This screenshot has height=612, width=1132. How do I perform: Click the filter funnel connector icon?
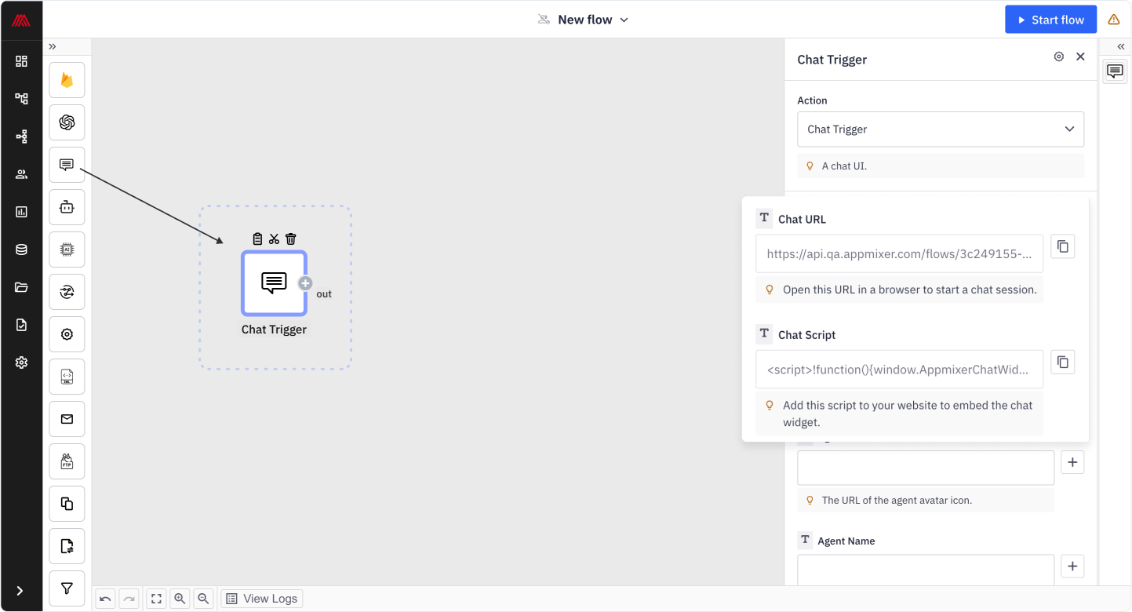[67, 588]
